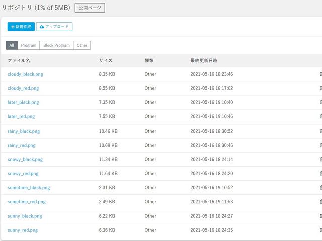This screenshot has height=241, width=322.
Task: Click the 最終更新日時 column header
Action: [204, 60]
